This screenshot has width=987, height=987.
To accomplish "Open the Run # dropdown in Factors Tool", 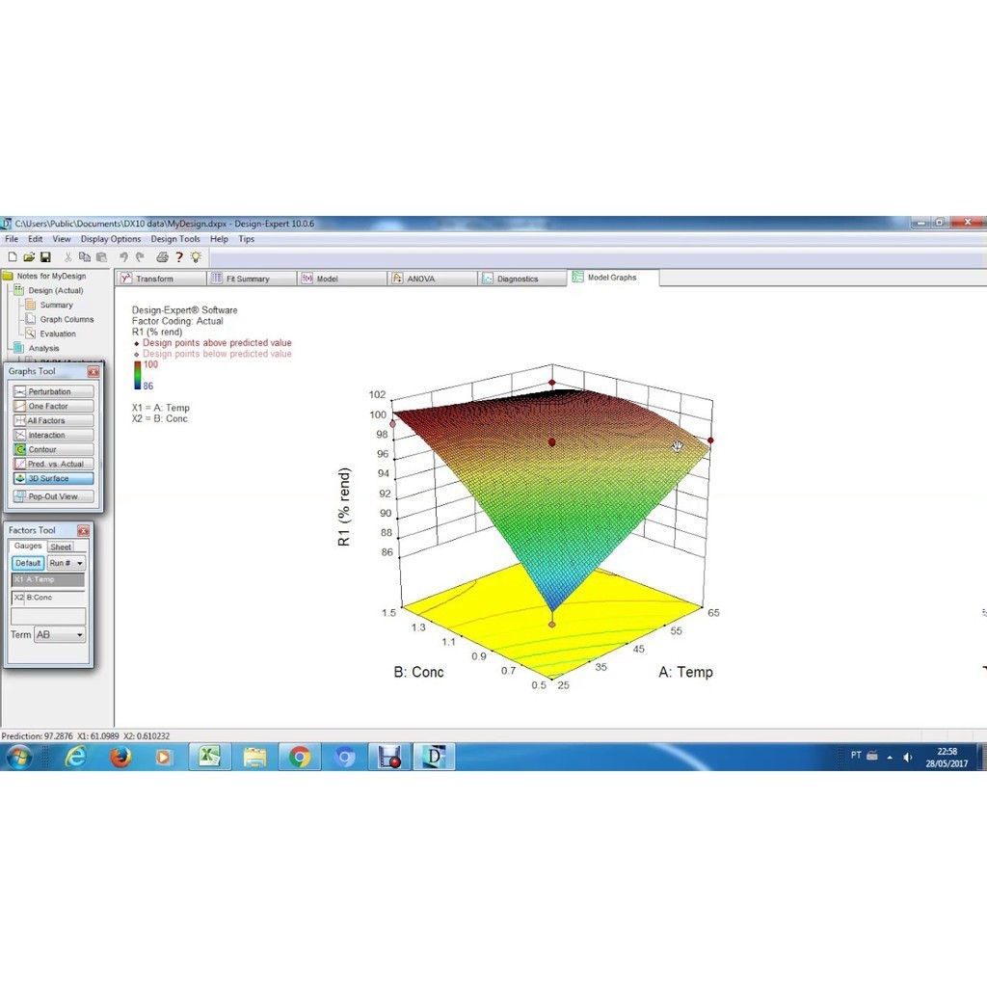I will pos(67,563).
